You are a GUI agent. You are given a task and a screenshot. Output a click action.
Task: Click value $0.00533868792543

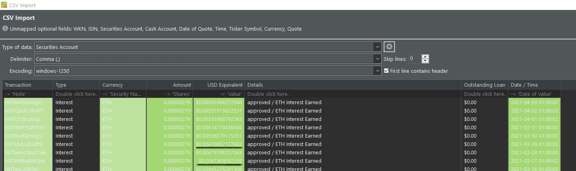(219, 119)
